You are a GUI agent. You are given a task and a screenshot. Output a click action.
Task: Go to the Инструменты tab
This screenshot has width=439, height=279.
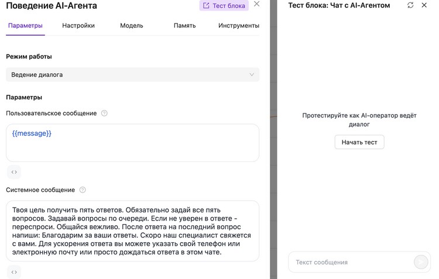tap(239, 26)
